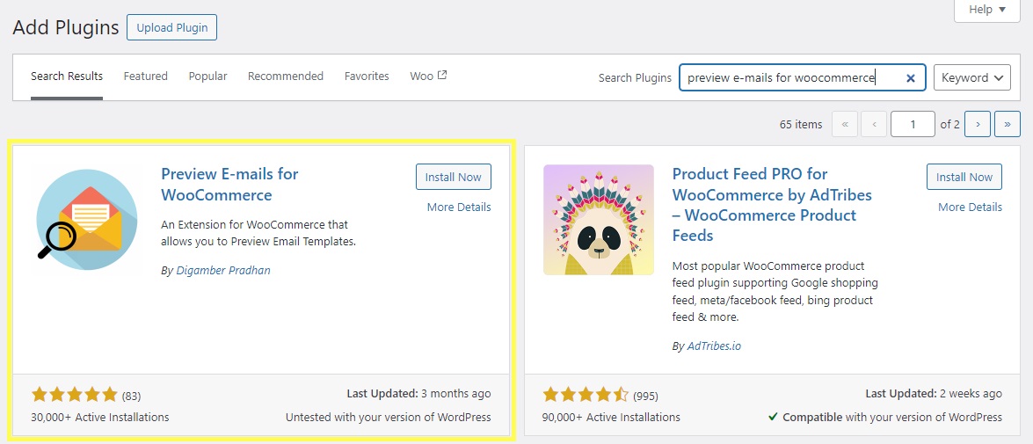1033x444 pixels.
Task: Jump to last page of results
Action: (1008, 124)
